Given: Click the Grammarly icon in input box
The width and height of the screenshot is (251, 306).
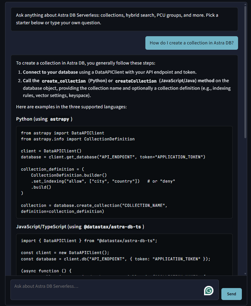Looking at the screenshot, I should point(208,291).
